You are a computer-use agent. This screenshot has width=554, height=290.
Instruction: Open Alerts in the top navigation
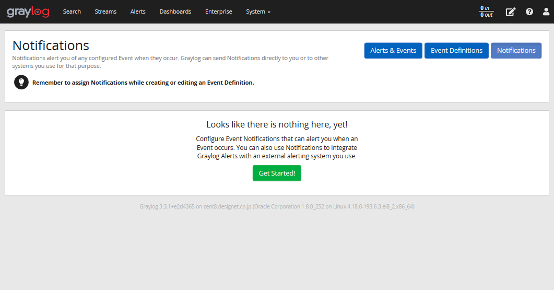[138, 11]
